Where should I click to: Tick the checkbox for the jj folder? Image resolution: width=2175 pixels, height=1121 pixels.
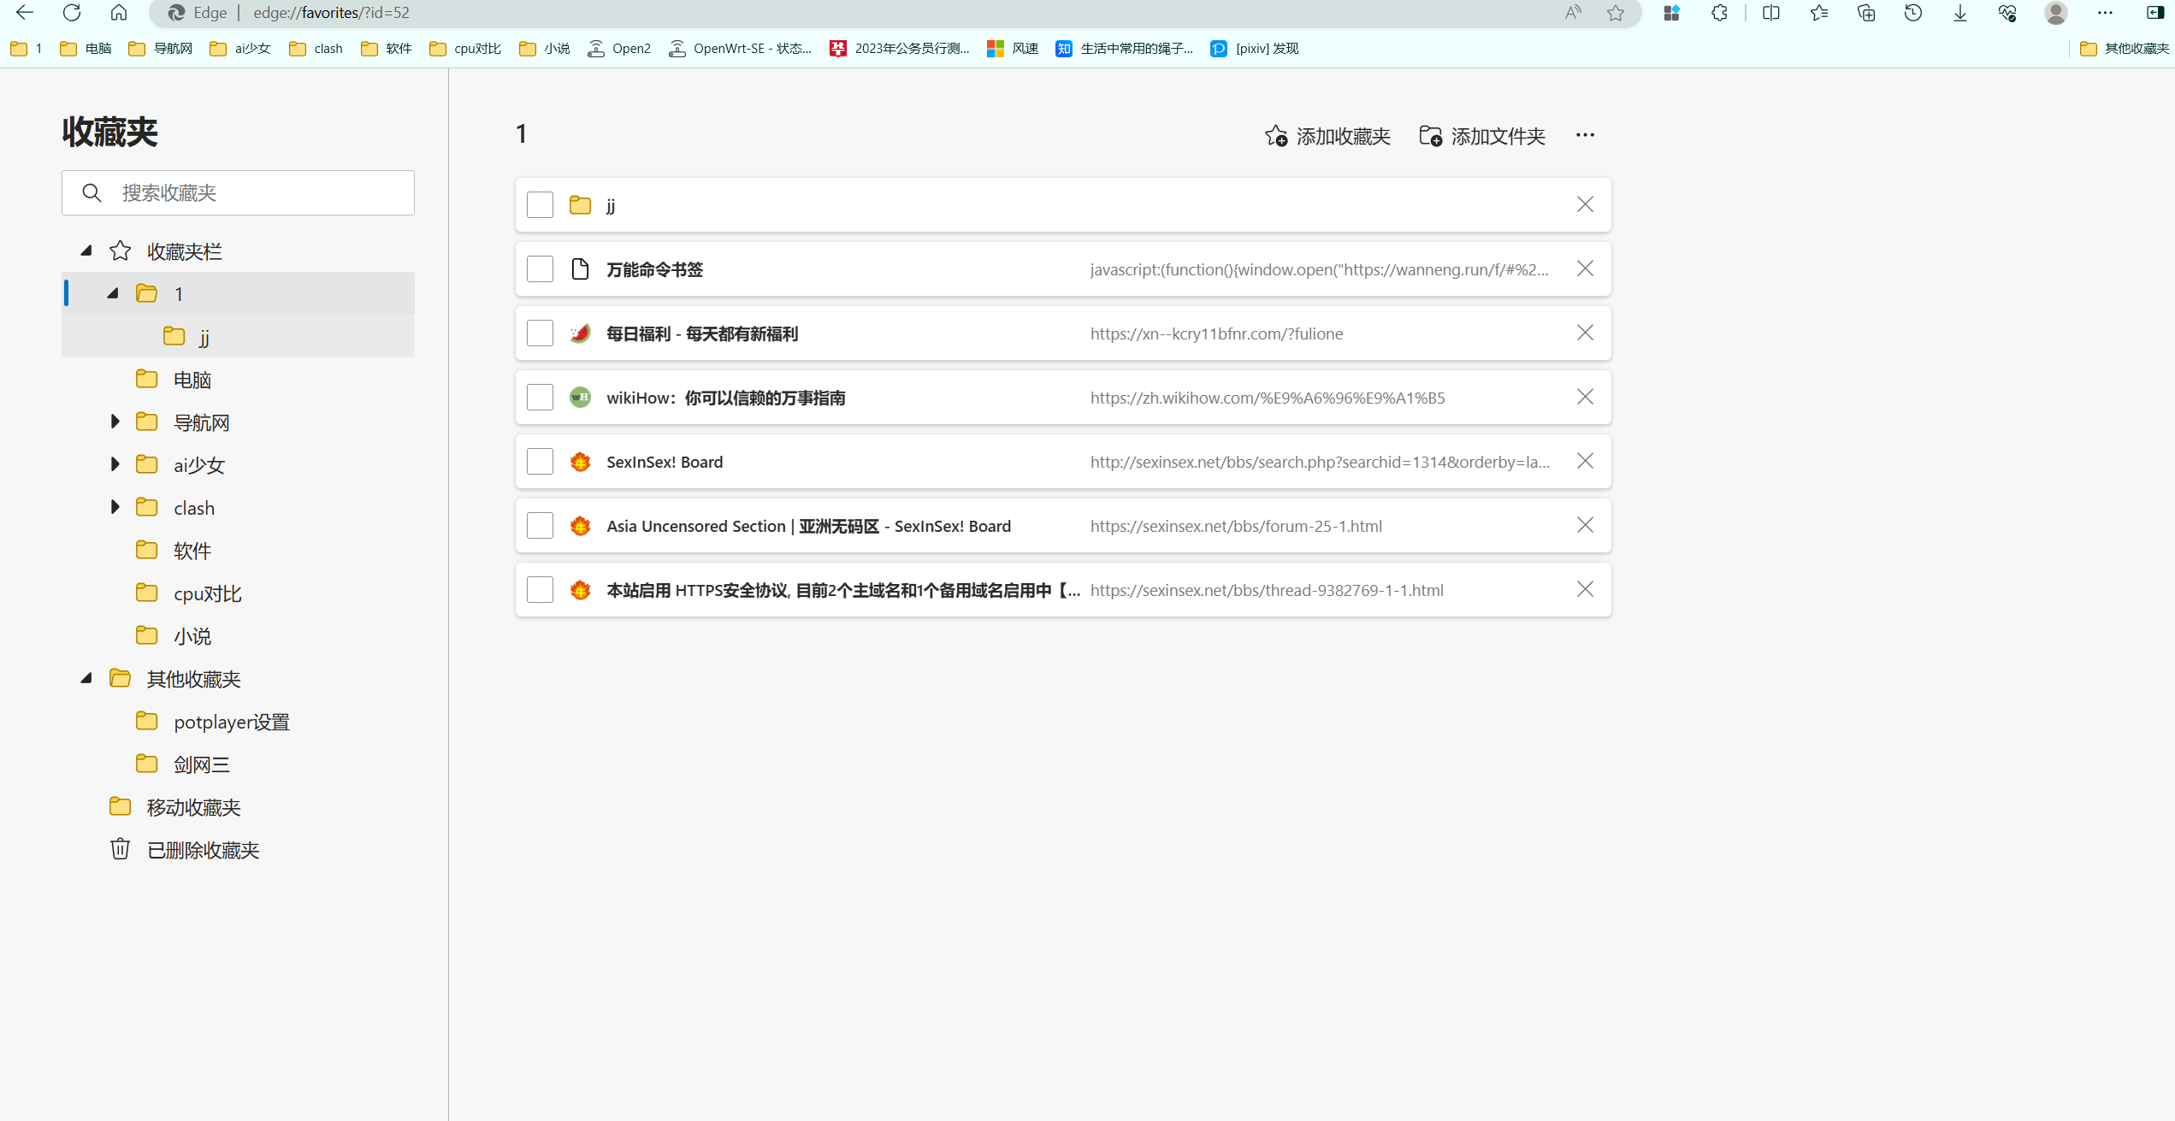pyautogui.click(x=540, y=205)
